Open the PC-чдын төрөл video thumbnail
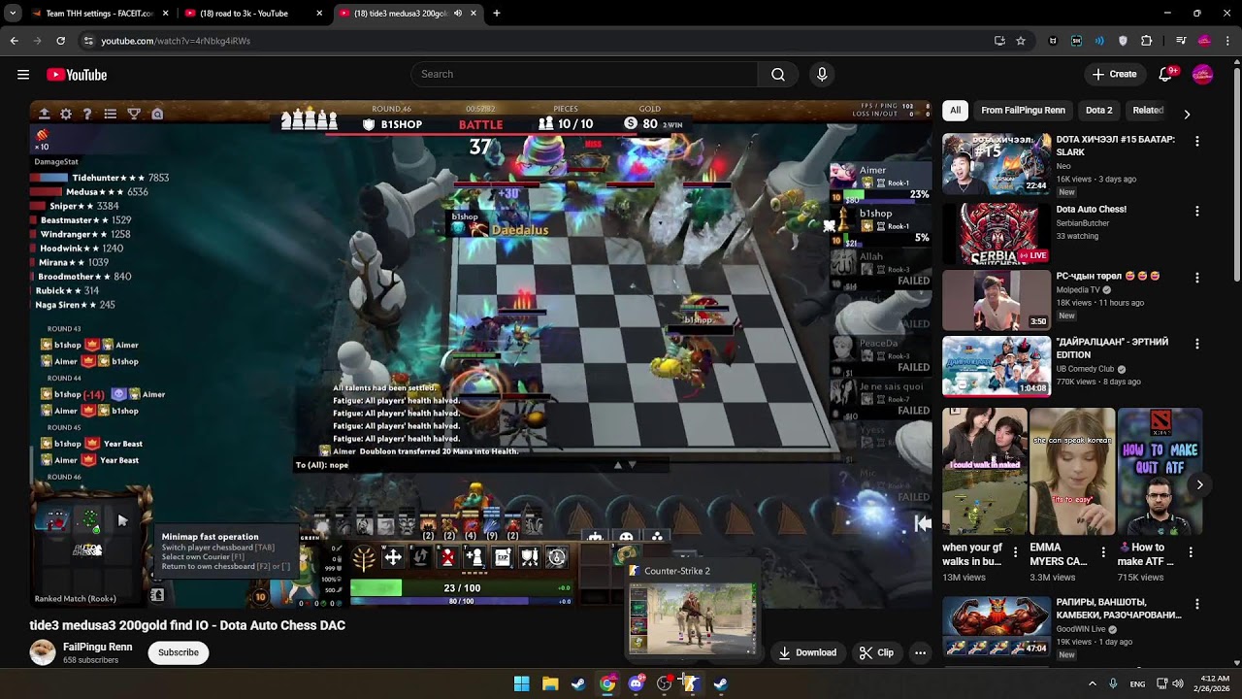Viewport: 1242px width, 699px height. coord(997,300)
